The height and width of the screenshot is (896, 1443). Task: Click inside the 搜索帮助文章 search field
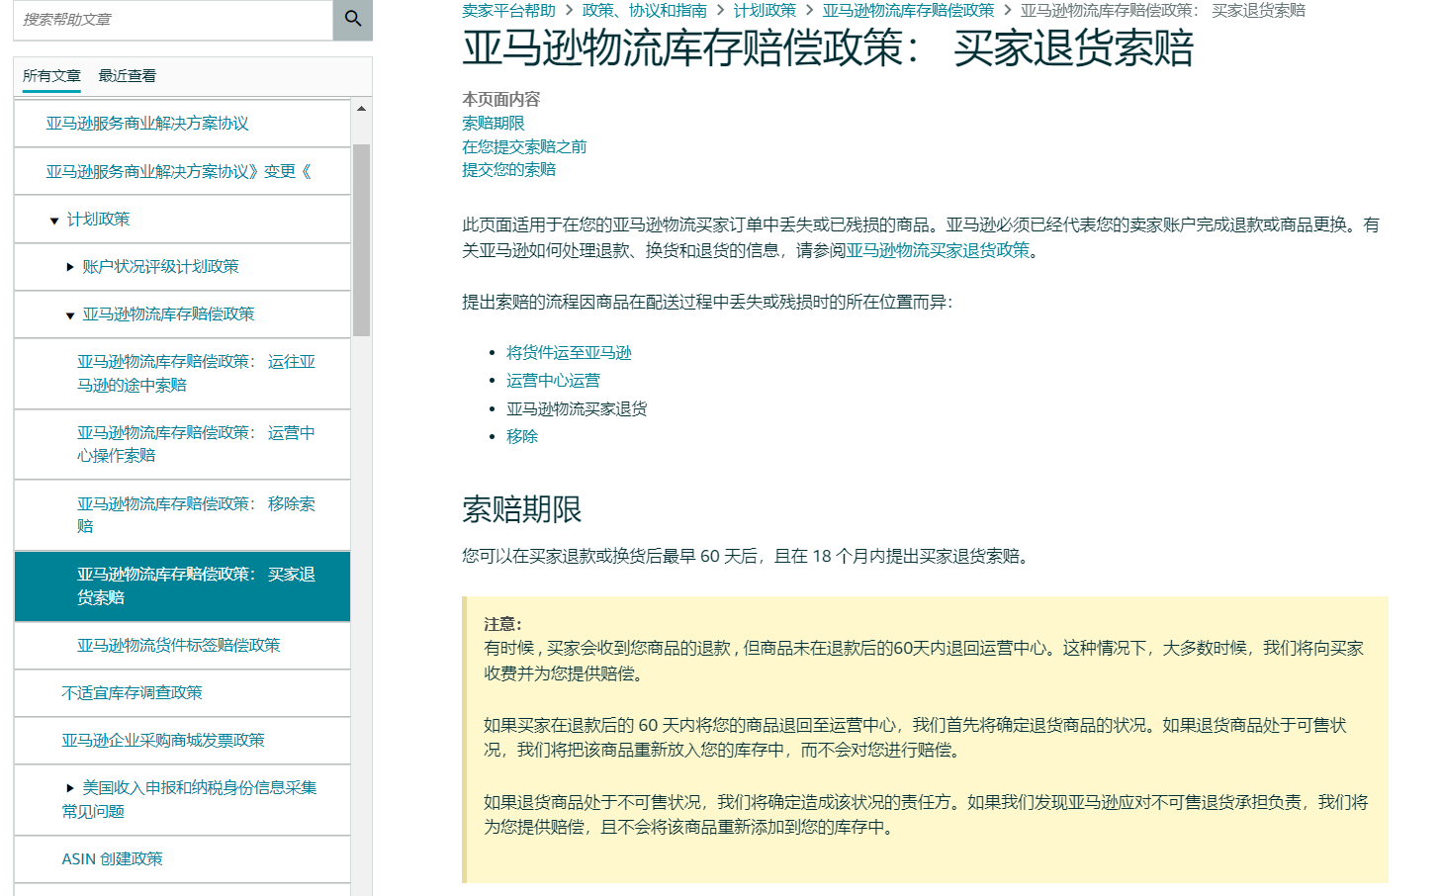[x=168, y=20]
